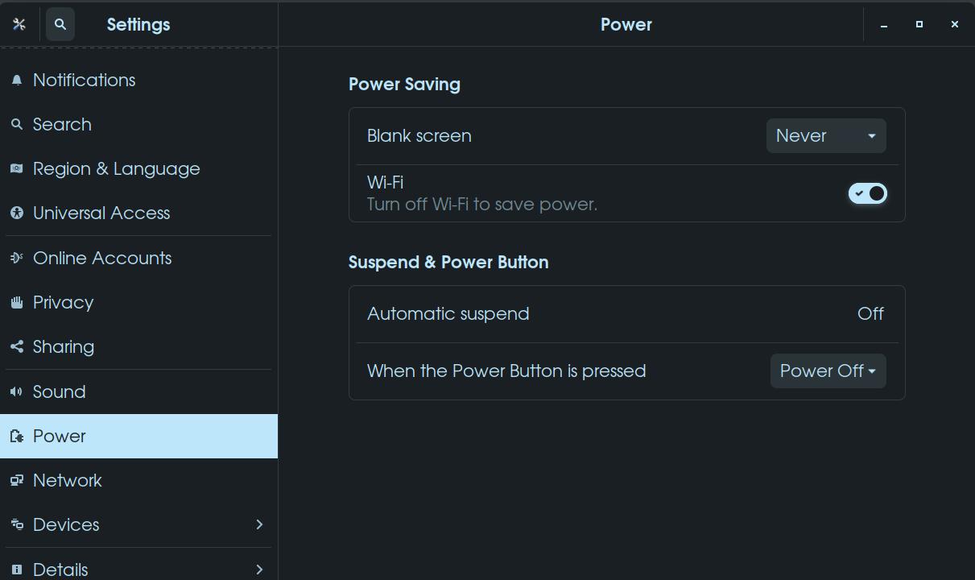
Task: Maximize the Settings window
Action: 919,24
